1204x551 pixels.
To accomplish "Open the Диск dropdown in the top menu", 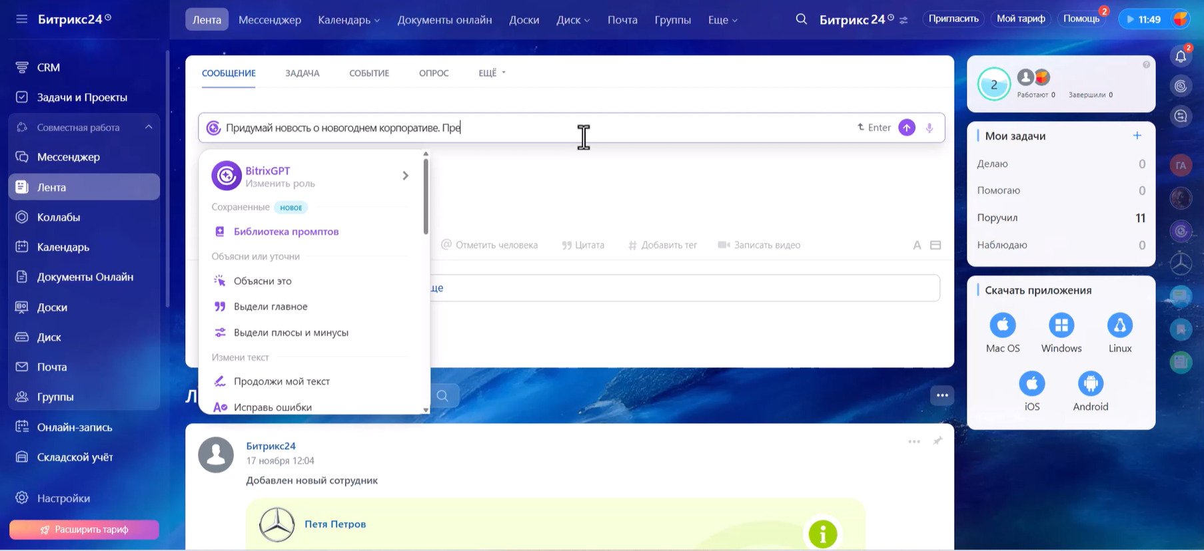I will point(573,20).
